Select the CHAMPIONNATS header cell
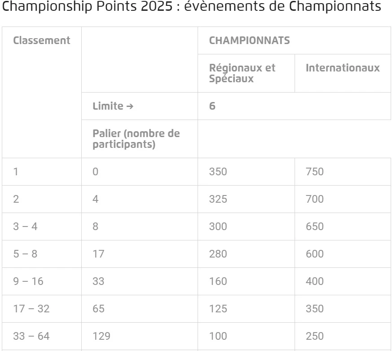The height and width of the screenshot is (351, 392). click(x=294, y=40)
